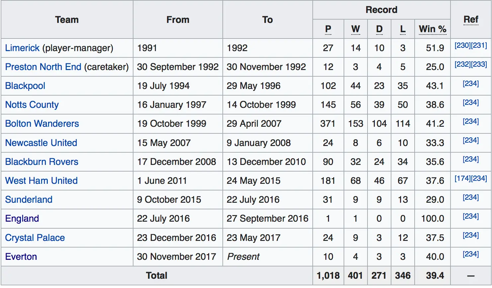This screenshot has height=288, width=492.
Task: Follow the Crystal Palace link
Action: 35,238
